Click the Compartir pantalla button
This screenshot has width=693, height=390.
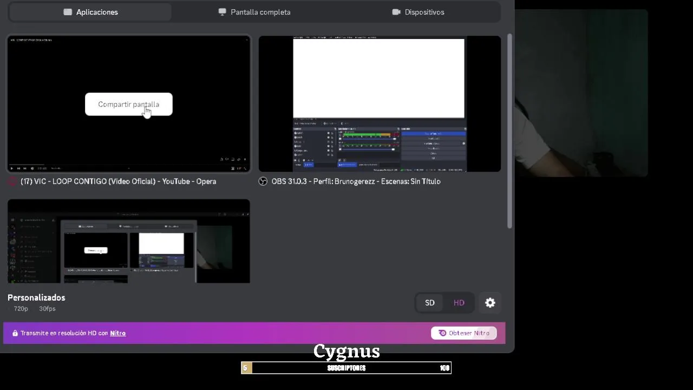(x=128, y=104)
